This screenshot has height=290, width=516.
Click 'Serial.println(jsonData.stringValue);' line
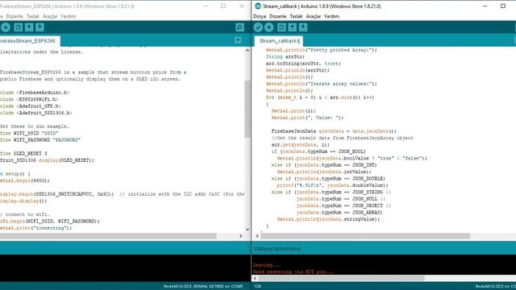328,219
